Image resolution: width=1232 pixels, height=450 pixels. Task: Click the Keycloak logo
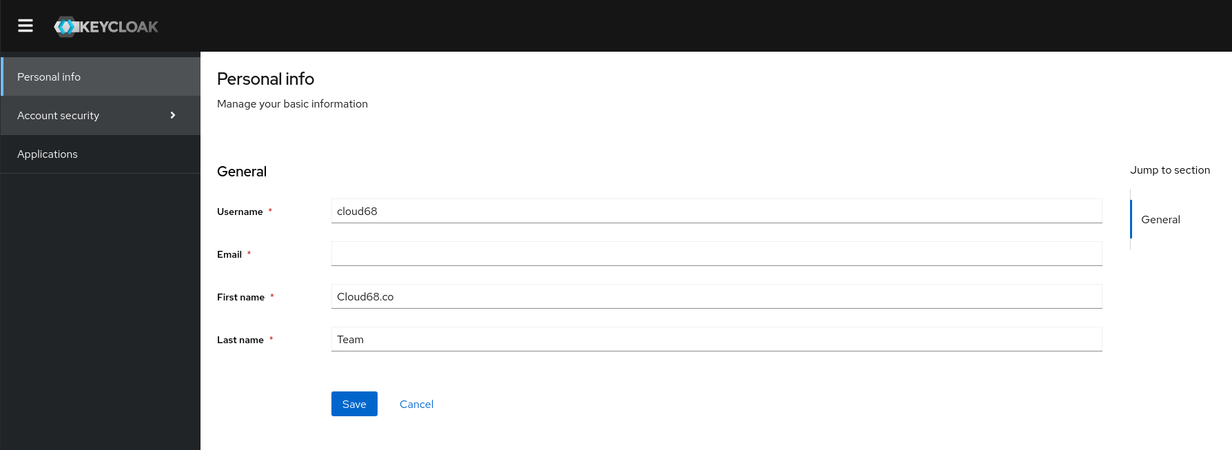[x=105, y=26]
